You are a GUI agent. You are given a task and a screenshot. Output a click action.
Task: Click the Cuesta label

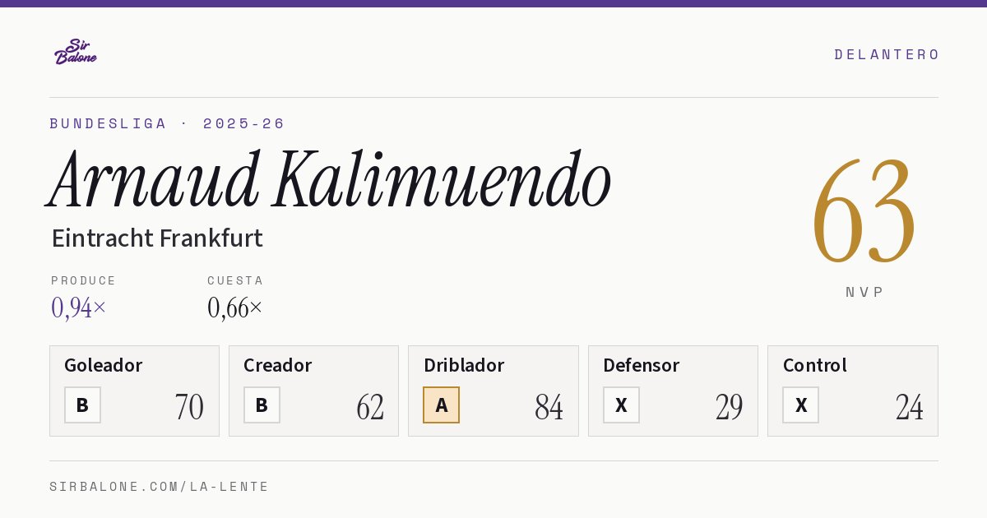235,280
